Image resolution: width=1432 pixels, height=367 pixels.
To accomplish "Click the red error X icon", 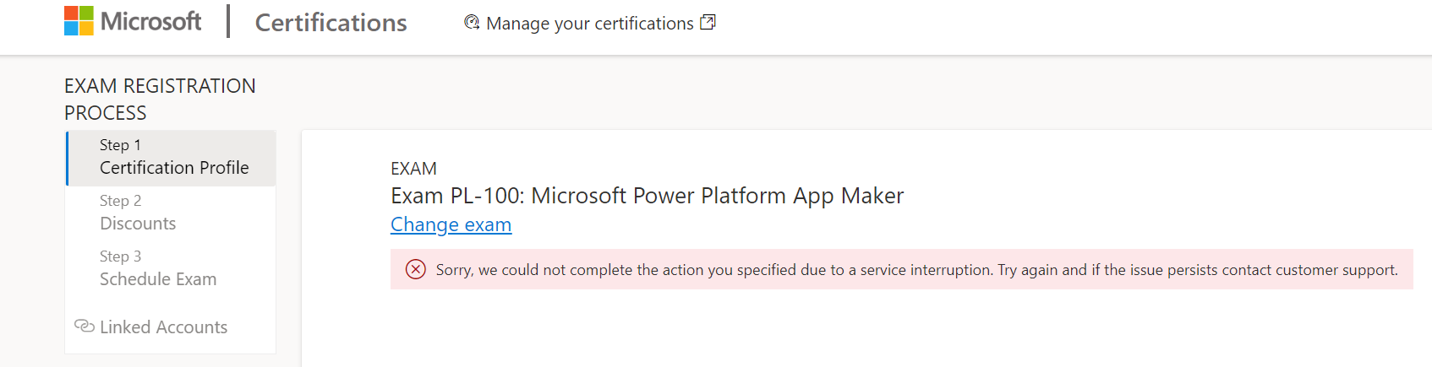I will pos(415,269).
